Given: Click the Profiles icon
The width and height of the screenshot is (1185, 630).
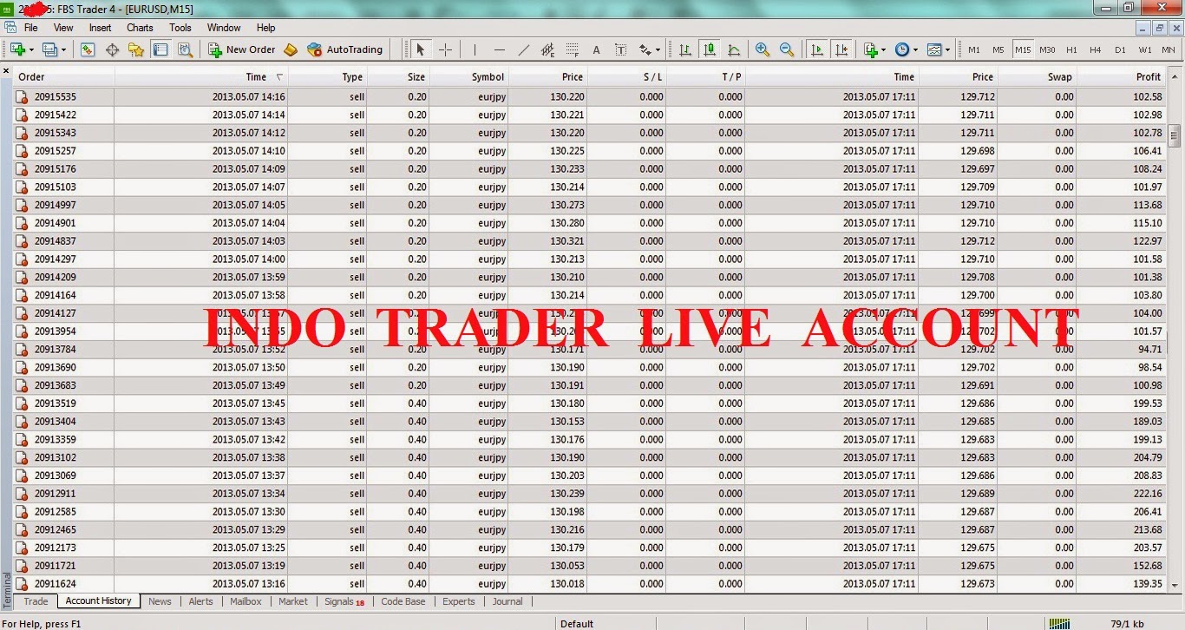Looking at the screenshot, I should tap(49, 49).
